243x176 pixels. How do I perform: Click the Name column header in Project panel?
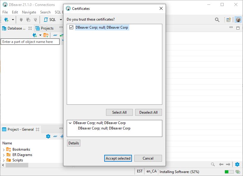pos(7,143)
